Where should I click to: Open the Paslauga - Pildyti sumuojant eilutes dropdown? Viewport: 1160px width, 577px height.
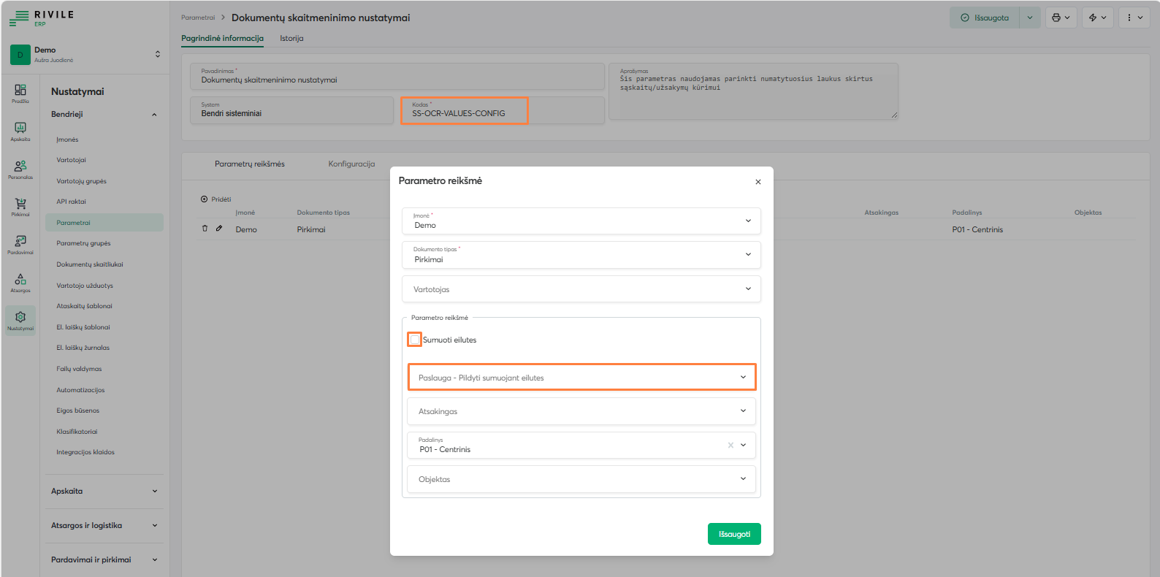pyautogui.click(x=581, y=378)
